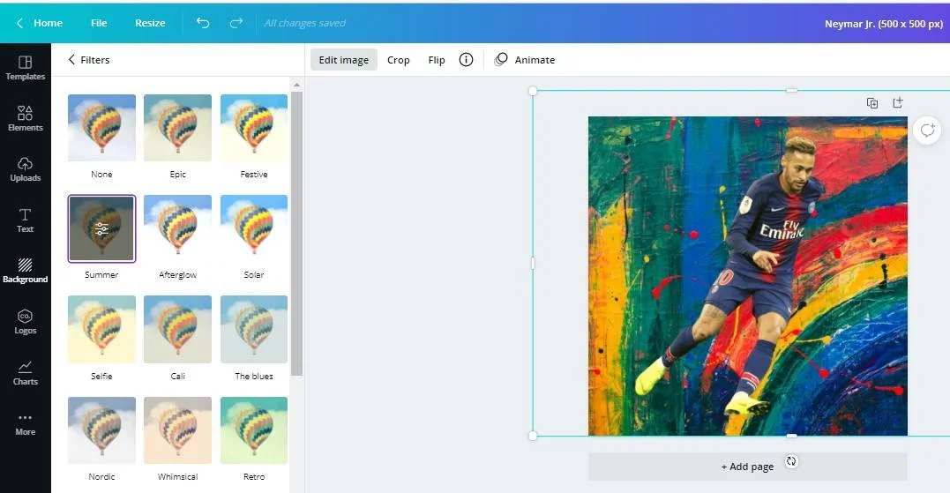Click the Add page button
This screenshot has height=493, width=950.
tap(748, 467)
